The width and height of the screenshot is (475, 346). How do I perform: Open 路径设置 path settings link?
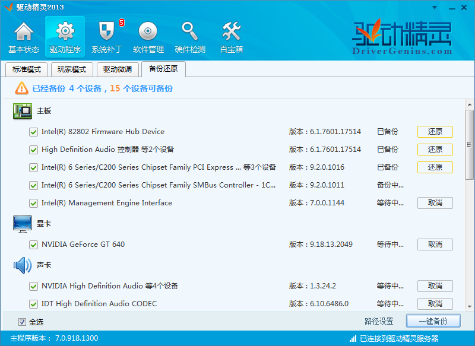point(379,321)
